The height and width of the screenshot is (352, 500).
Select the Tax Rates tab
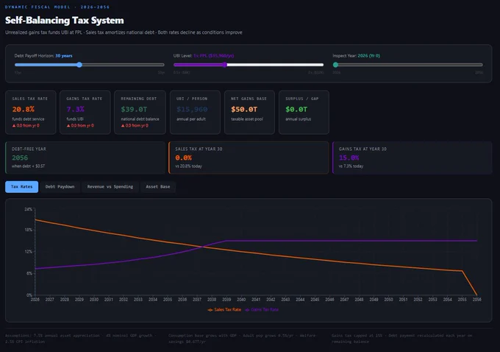pos(21,187)
